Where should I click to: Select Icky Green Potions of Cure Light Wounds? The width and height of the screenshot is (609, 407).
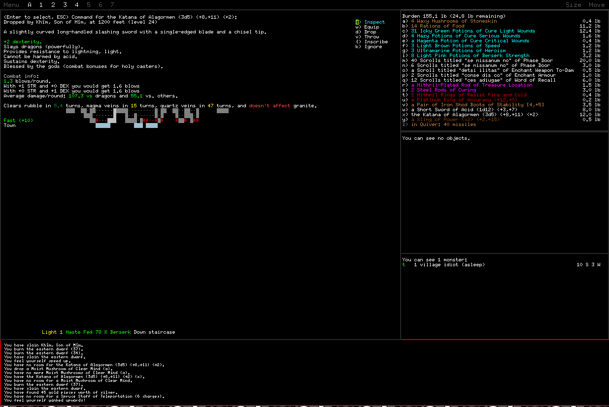[501, 31]
